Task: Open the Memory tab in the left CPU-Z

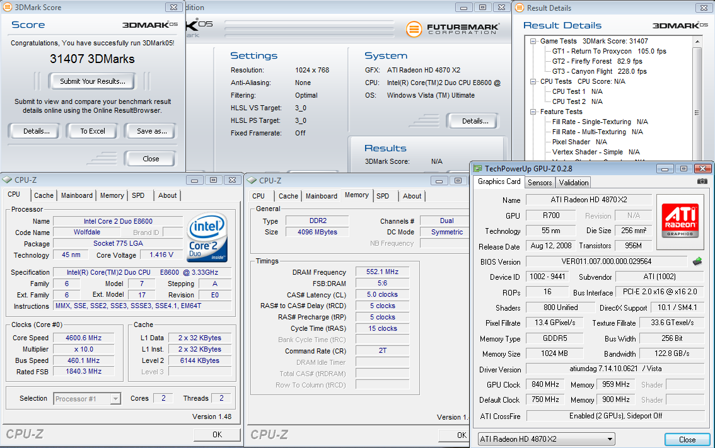Action: pos(112,195)
